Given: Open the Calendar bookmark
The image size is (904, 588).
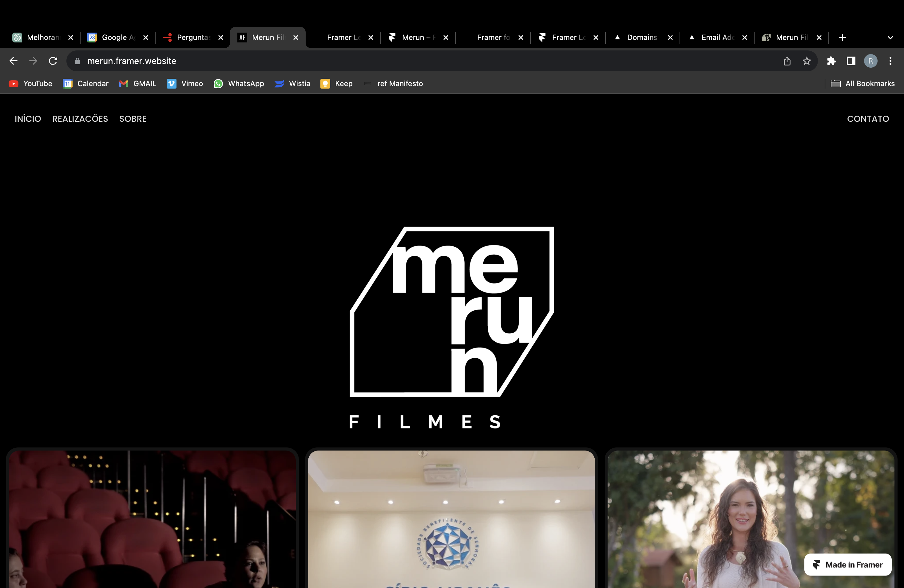Looking at the screenshot, I should (x=85, y=84).
